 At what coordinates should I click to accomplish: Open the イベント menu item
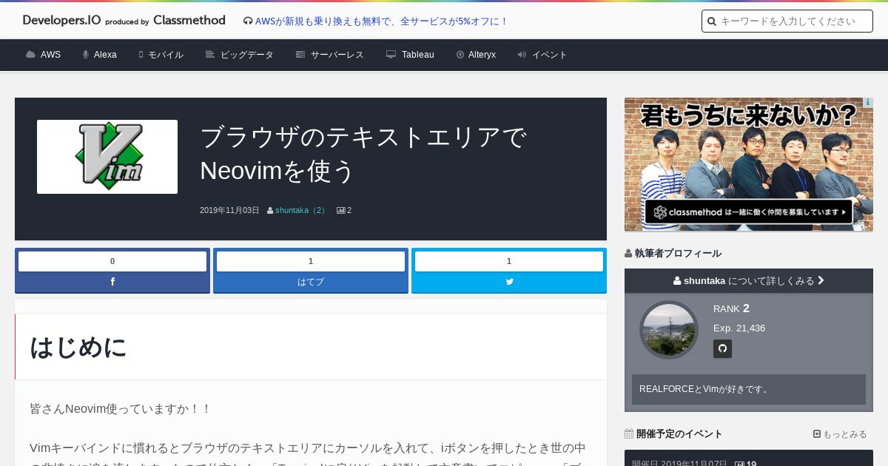(x=542, y=55)
